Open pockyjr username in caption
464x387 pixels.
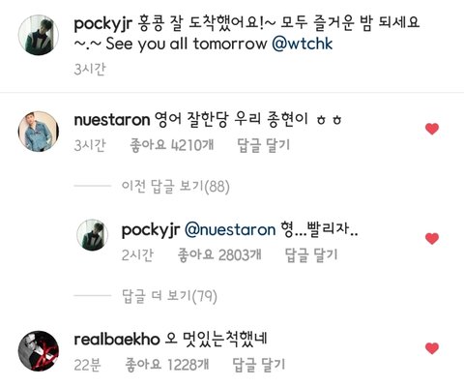103,24
